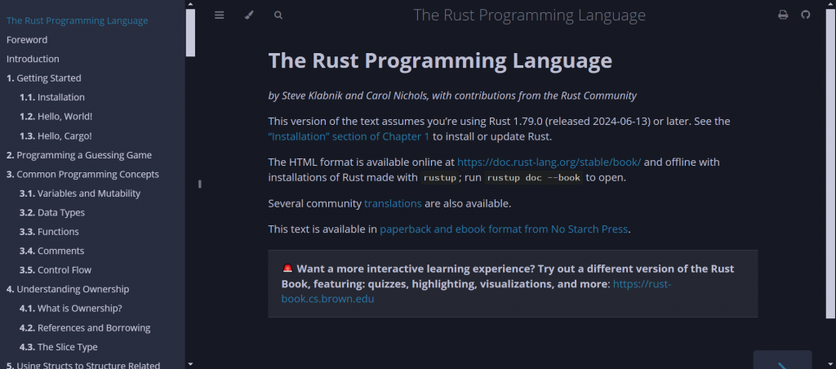Open section 1.1 Installation
The image size is (836, 369).
click(52, 98)
